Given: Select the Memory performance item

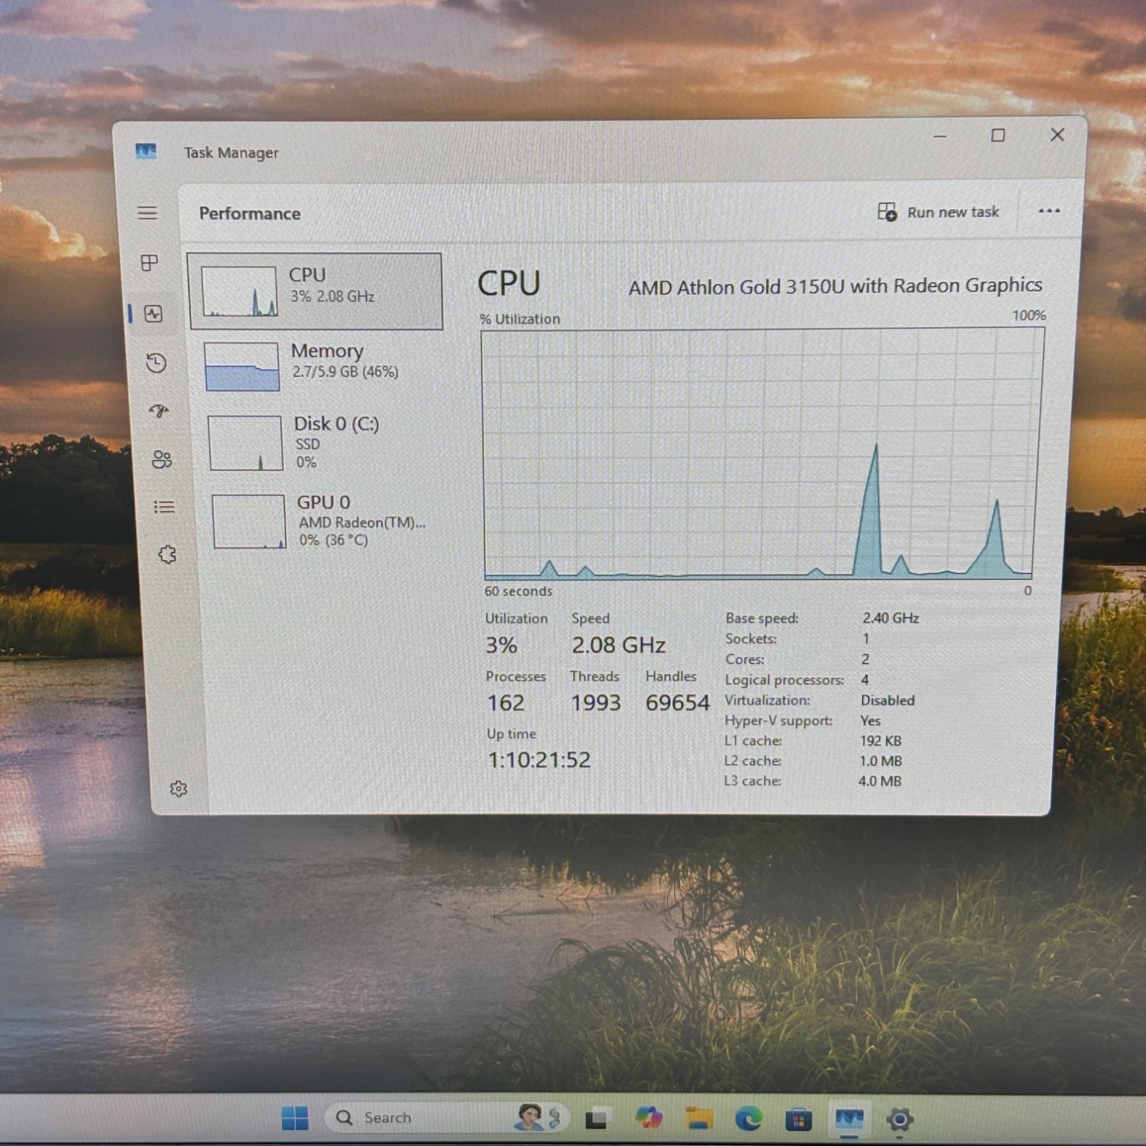Looking at the screenshot, I should [x=318, y=365].
